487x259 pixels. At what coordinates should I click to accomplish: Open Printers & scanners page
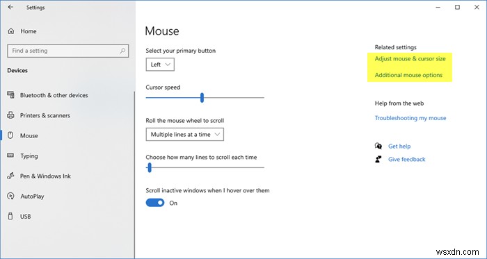[x=45, y=115]
